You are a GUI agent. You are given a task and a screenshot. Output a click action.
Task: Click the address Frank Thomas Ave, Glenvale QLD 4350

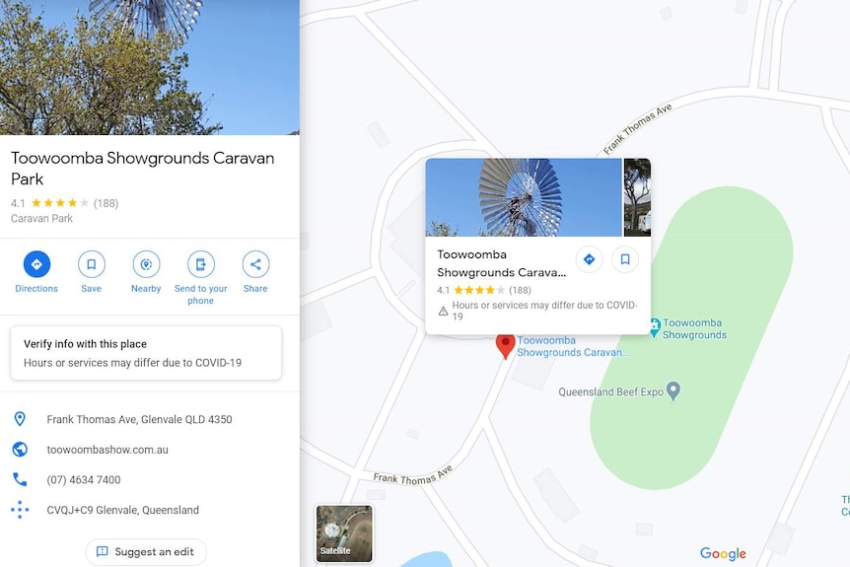(x=139, y=419)
